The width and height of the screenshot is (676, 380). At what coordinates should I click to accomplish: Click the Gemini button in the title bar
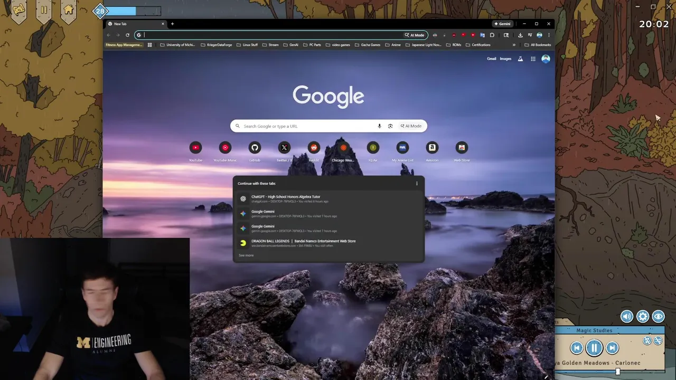[x=502, y=24]
